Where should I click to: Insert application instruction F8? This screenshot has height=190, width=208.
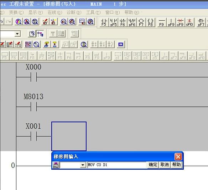click(x=150, y=22)
